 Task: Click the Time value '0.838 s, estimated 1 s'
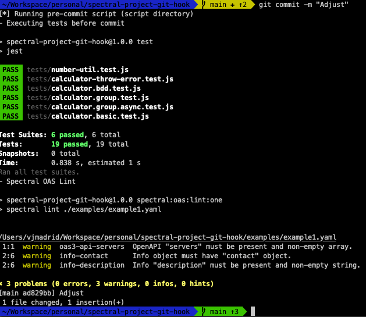[96, 163]
